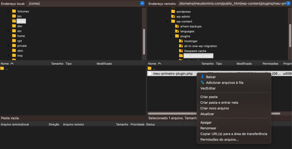
Task: Click the Prioridade column header in queue
Action: pos(137,125)
